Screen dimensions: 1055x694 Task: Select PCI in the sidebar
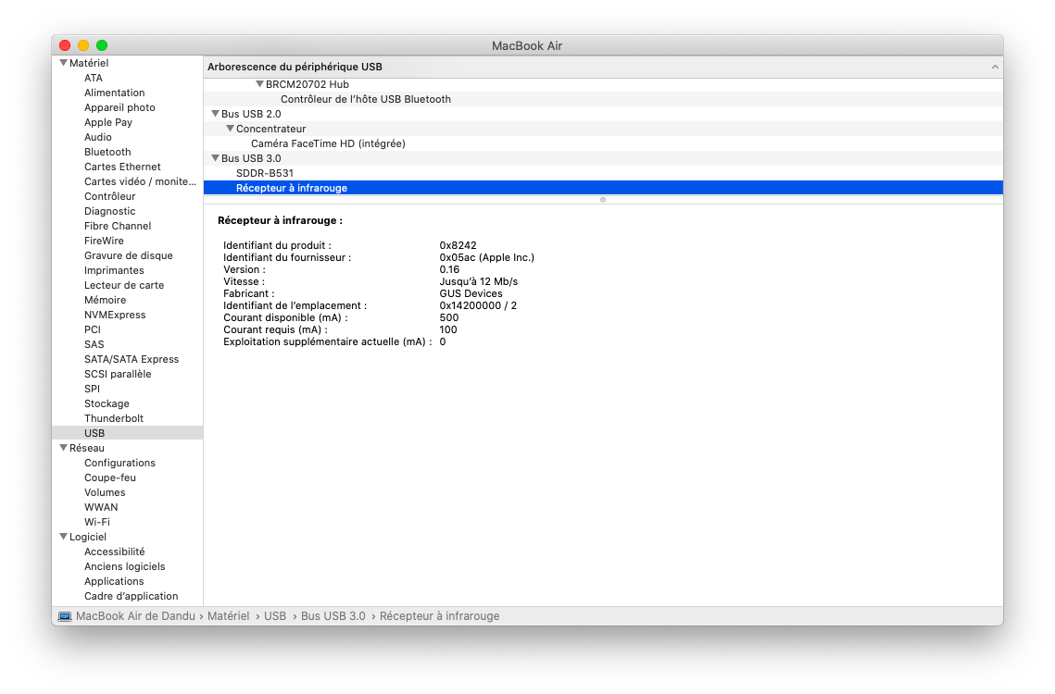[93, 328]
